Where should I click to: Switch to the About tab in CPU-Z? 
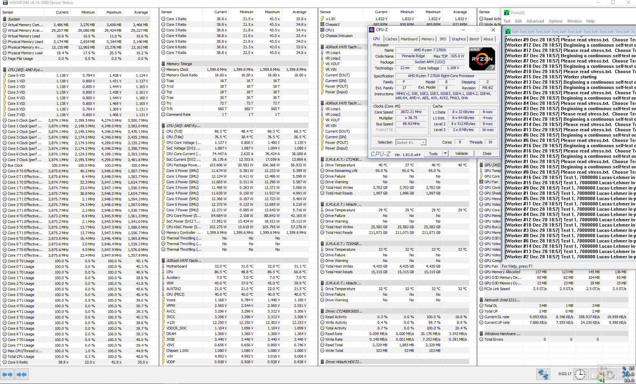(x=488, y=39)
